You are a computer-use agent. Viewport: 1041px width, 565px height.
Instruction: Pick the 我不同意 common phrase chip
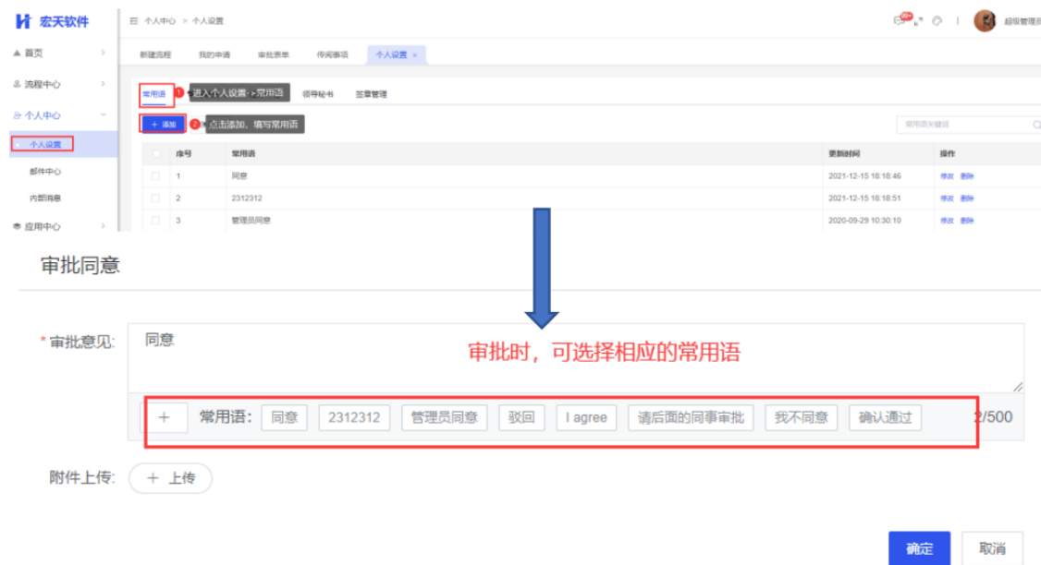point(802,418)
